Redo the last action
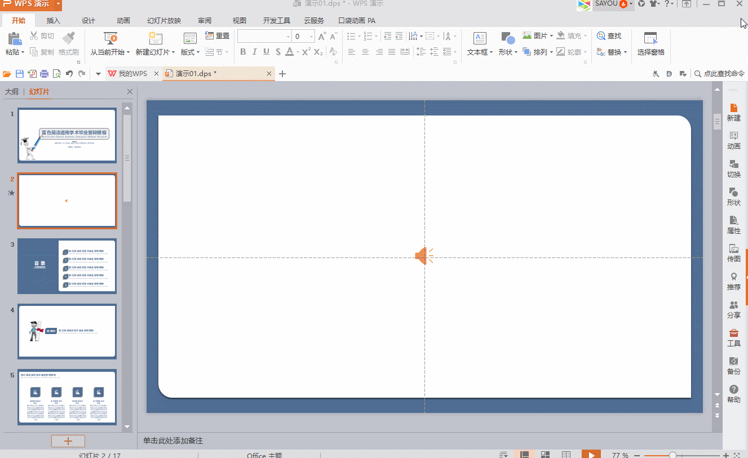Screen dimensions: 748x458 pyautogui.click(x=82, y=74)
